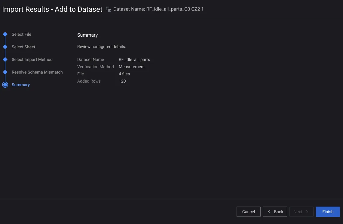Click the Import Results - Add to Dataset title
343x224 pixels.
(x=52, y=9)
